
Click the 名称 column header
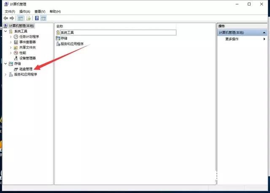(x=116, y=26)
